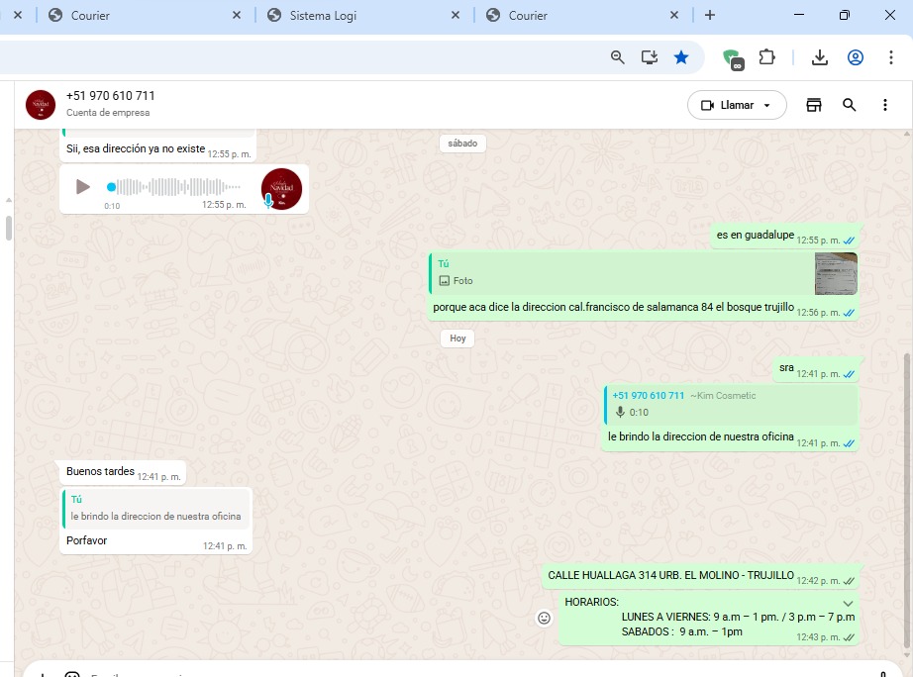Open the business catalog storefront icon
913x677 pixels.
[x=814, y=105]
